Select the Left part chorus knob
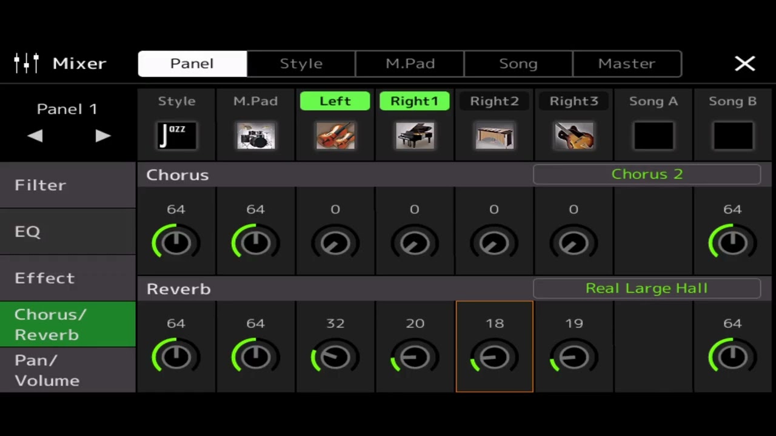Viewport: 776px width, 436px height. [x=335, y=242]
